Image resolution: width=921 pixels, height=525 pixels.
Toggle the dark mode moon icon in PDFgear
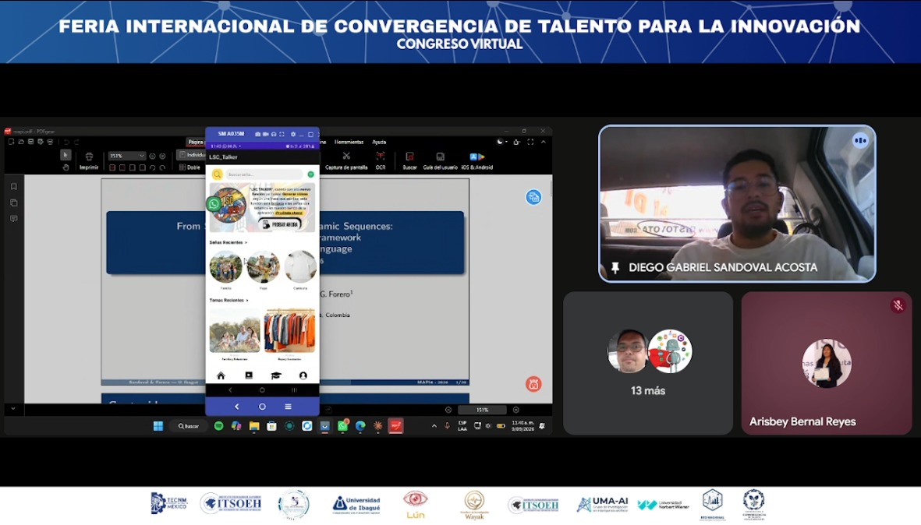501,142
